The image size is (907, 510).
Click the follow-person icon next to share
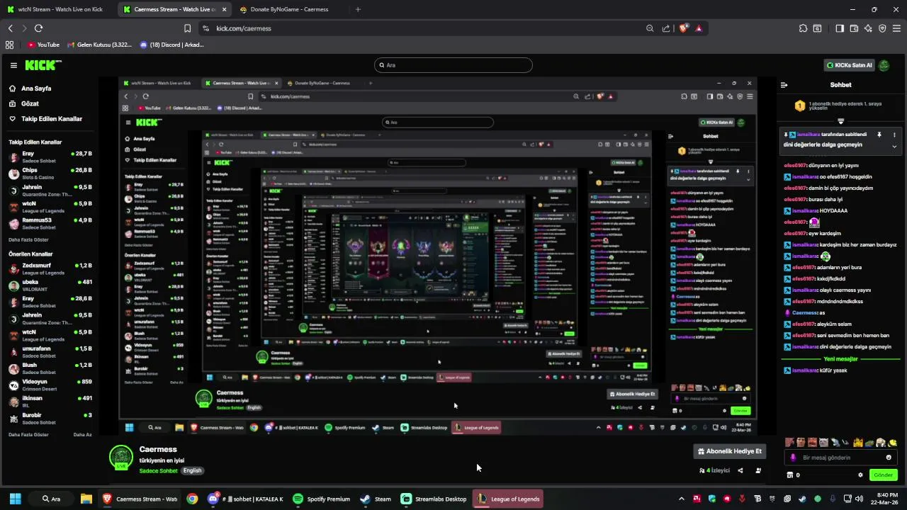click(x=758, y=470)
